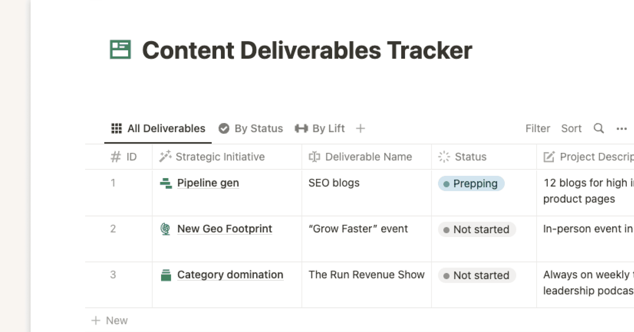Screen dimensions: 634x332
Task: Click the Content Deliverables Tracker page icon
Action: click(x=120, y=50)
